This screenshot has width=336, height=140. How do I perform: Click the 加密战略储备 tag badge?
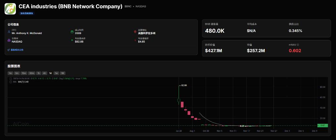(27, 13)
